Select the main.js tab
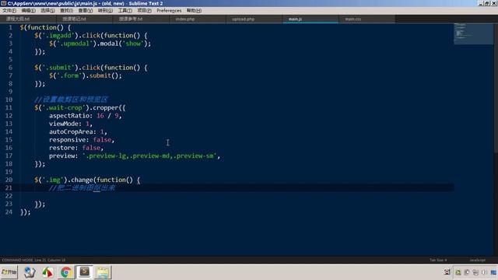The height and width of the screenshot is (280, 498). coord(310,19)
